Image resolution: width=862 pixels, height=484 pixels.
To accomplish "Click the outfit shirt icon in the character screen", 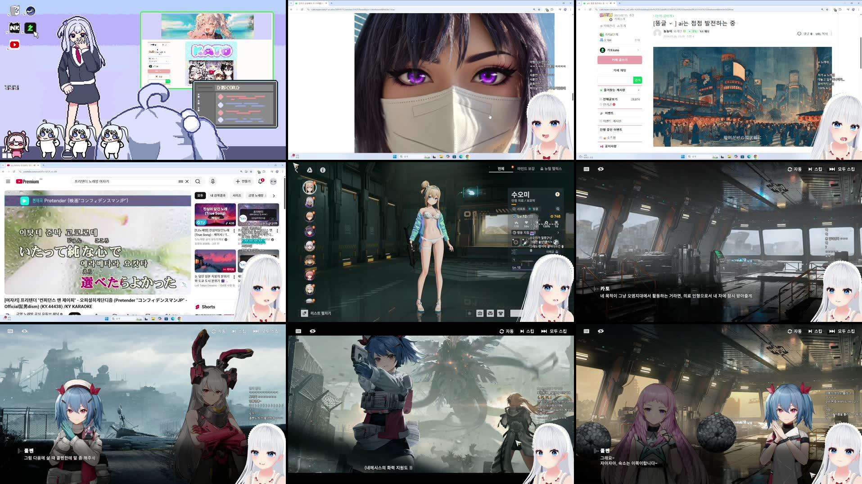I will click(x=501, y=313).
